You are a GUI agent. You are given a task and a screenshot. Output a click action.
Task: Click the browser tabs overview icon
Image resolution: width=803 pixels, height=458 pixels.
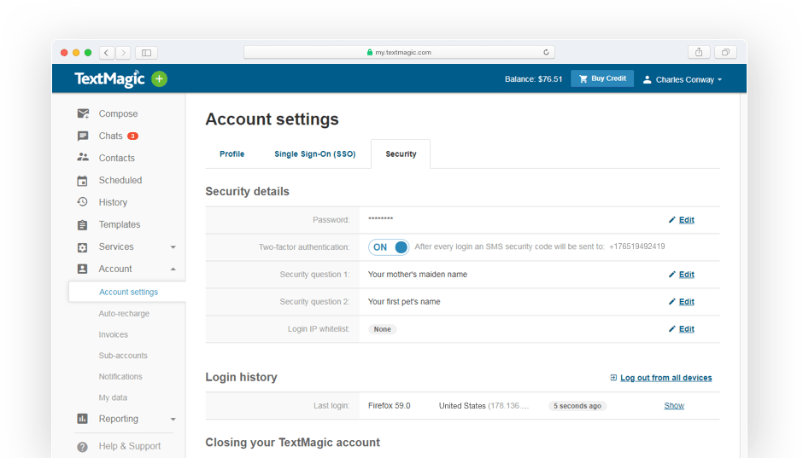coord(725,52)
